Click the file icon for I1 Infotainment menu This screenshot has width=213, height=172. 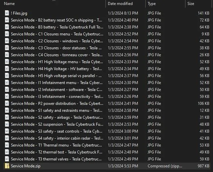tap(7, 83)
